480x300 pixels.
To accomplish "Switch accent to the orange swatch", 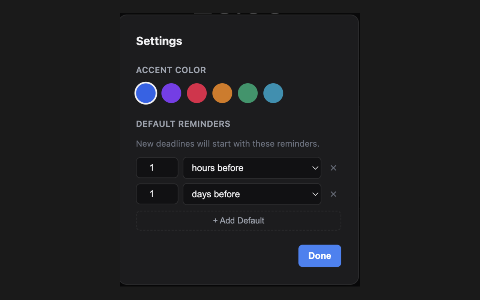I will pos(222,93).
